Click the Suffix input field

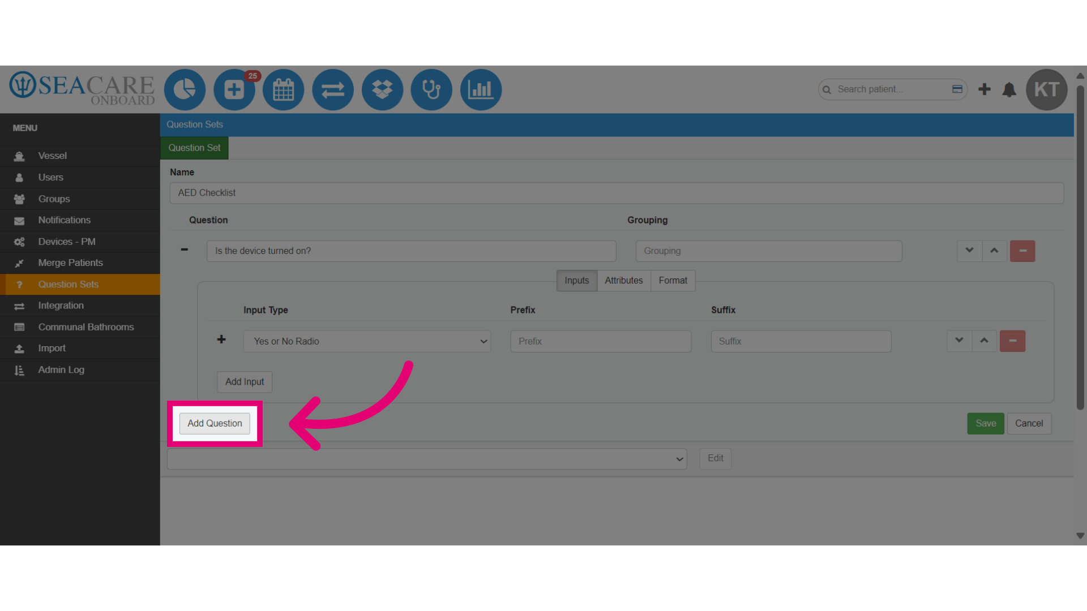pos(801,341)
